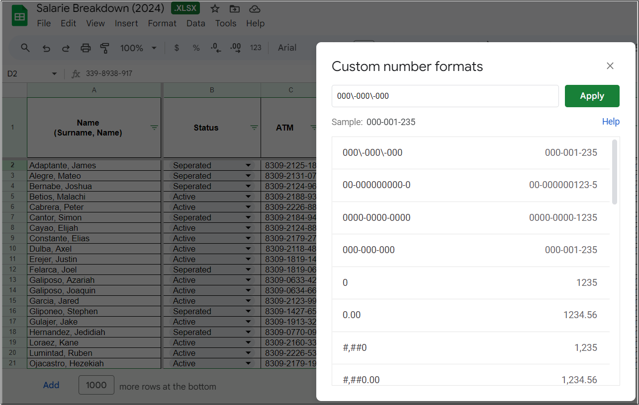Expand the zoom 100% dropdown
This screenshot has width=639, height=405.
pyautogui.click(x=154, y=48)
